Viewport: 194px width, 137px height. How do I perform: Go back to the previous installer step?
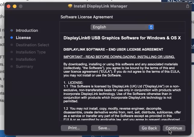(149, 128)
